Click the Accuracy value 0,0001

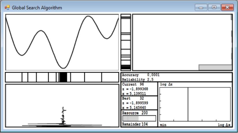pos(153,75)
